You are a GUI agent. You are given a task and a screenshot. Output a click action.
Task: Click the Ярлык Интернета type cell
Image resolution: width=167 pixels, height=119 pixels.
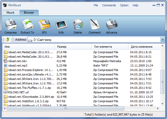105,92
